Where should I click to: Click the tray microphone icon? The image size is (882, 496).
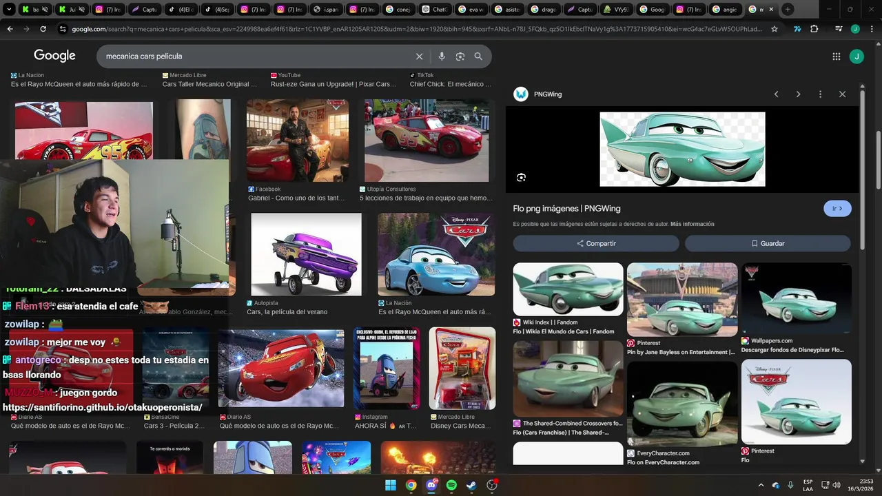(x=790, y=485)
